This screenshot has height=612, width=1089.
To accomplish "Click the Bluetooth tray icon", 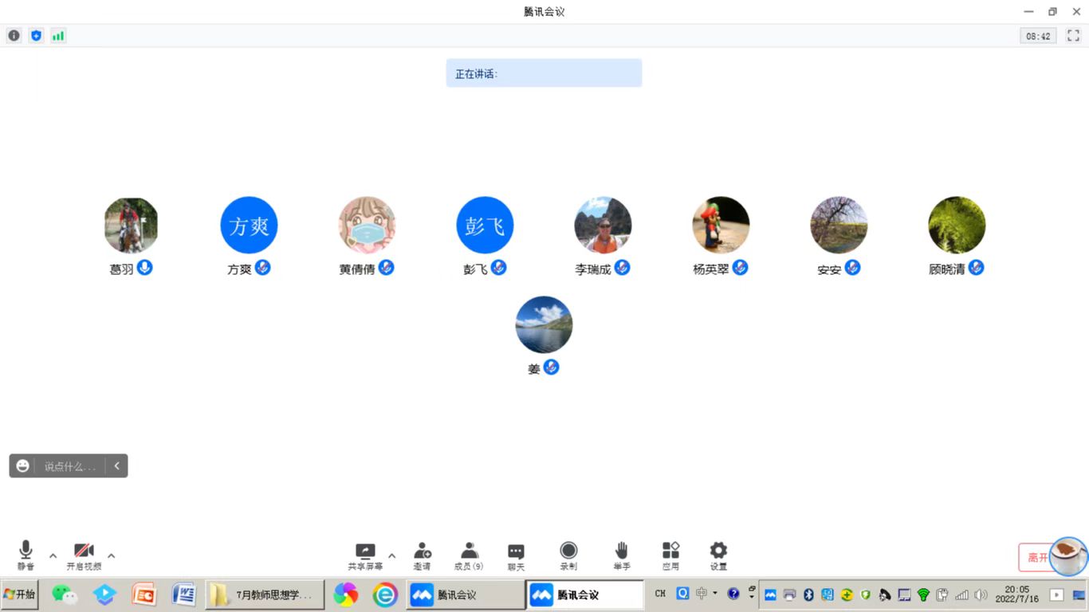I will tap(808, 594).
